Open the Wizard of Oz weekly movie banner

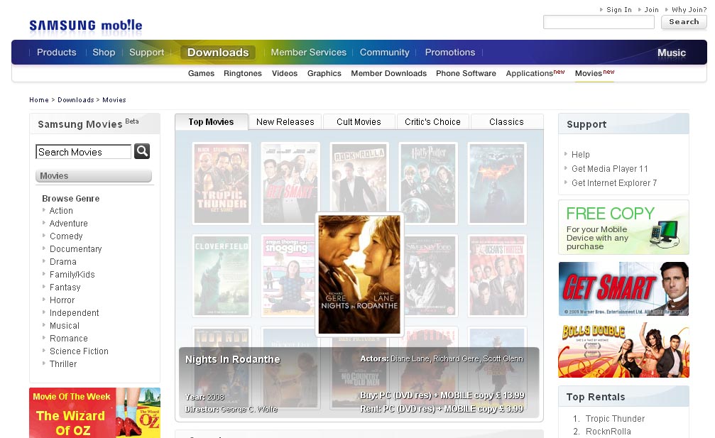tap(94, 412)
